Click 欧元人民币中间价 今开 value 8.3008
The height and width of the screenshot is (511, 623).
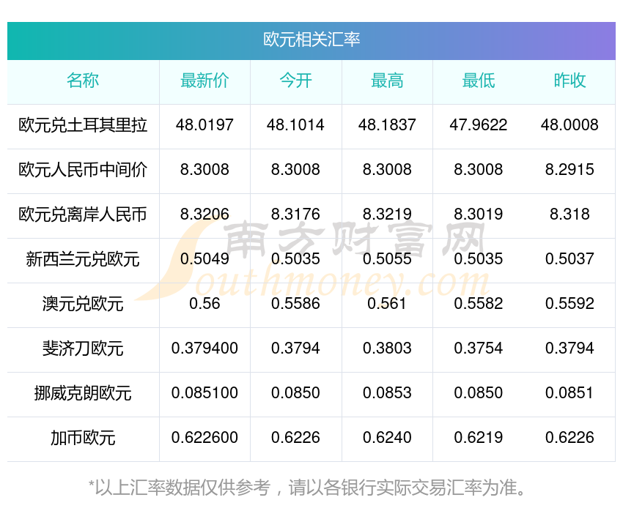(x=295, y=170)
